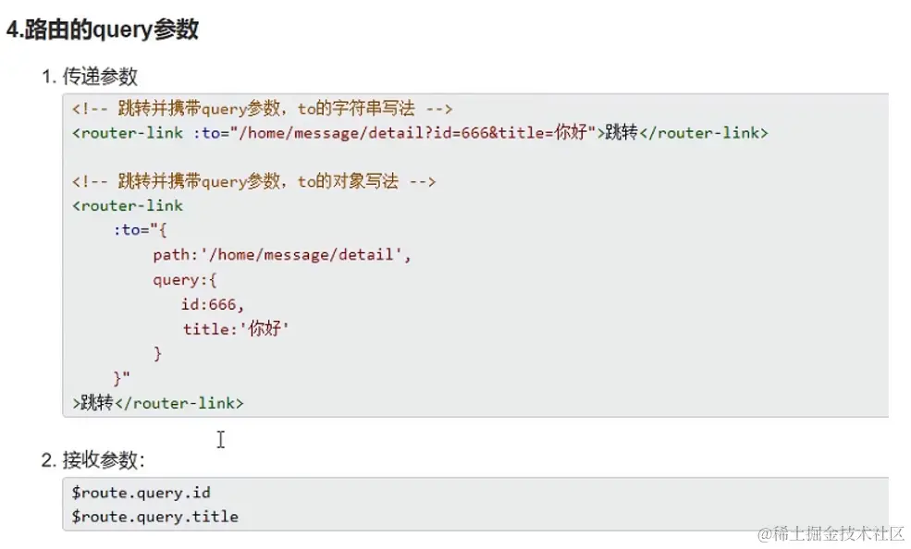Click the "id:666," code line
The height and width of the screenshot is (549, 911).
[x=213, y=303]
